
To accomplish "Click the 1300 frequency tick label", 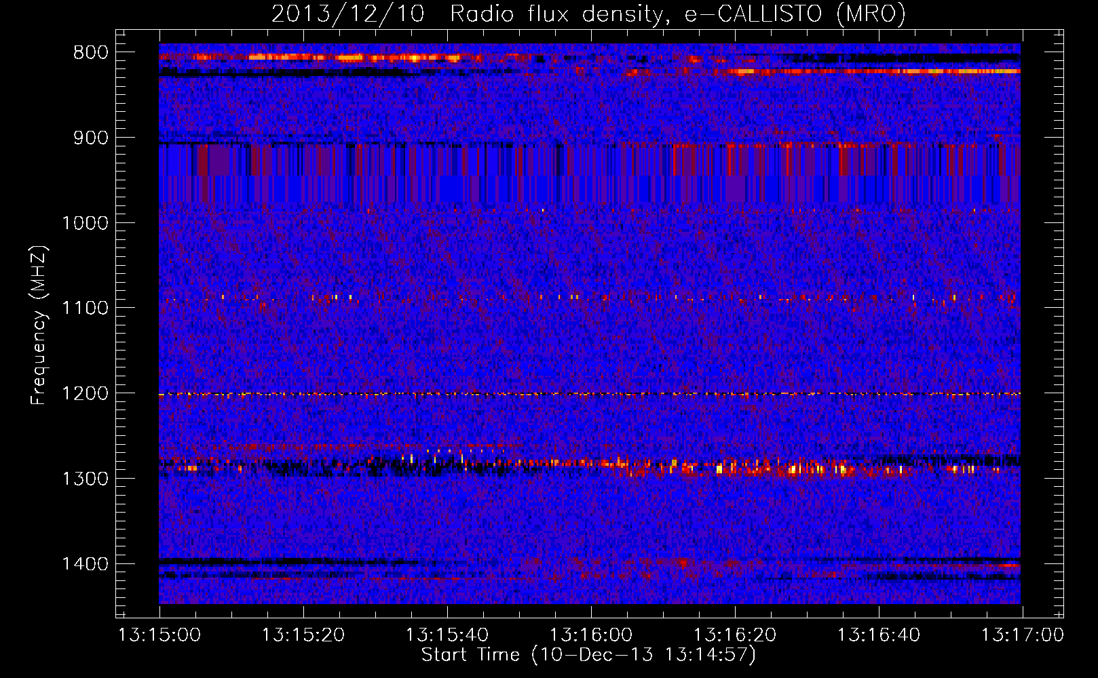I will pos(85,479).
